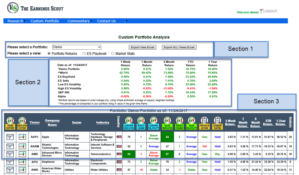The image size is (299, 175).
Task: Open indicator history chart for AKAM
Action: pos(23,146)
